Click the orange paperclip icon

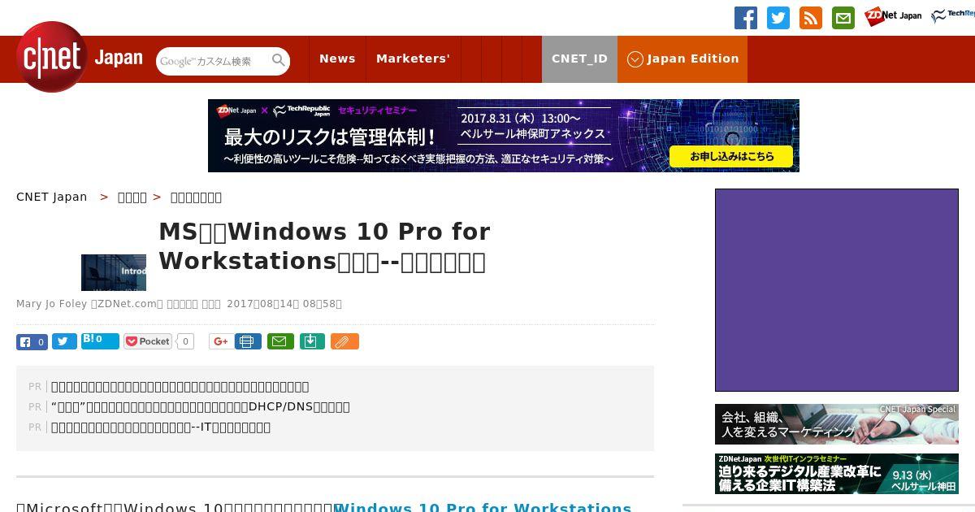(344, 342)
